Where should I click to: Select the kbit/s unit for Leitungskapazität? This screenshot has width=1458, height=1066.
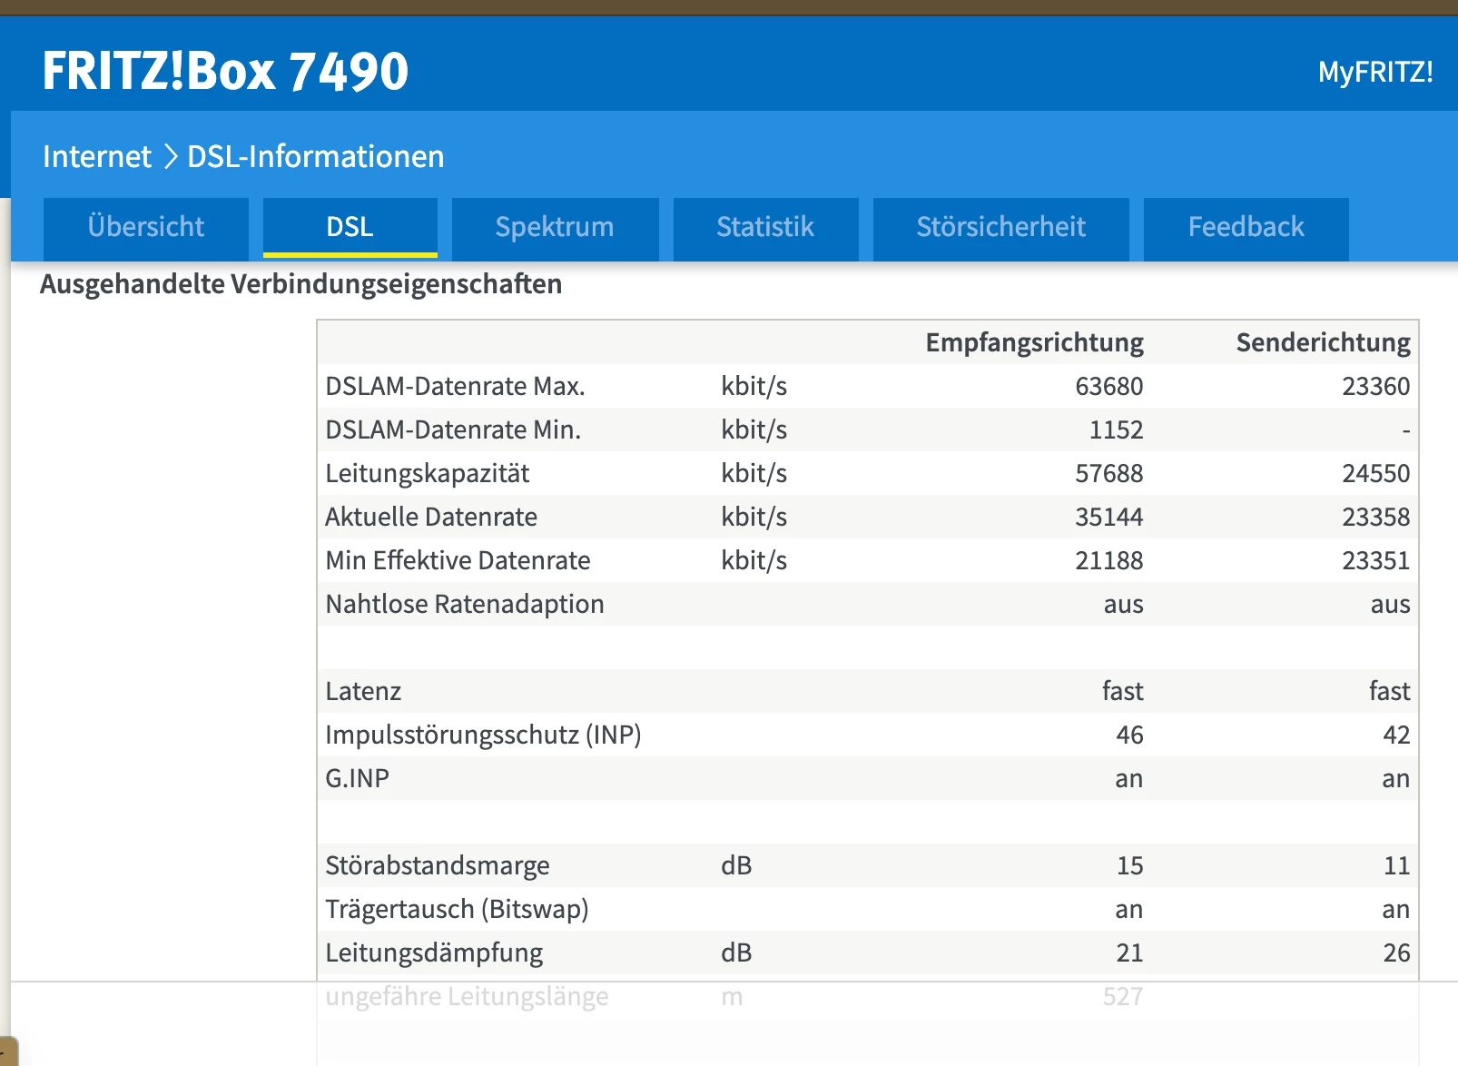[x=754, y=473]
